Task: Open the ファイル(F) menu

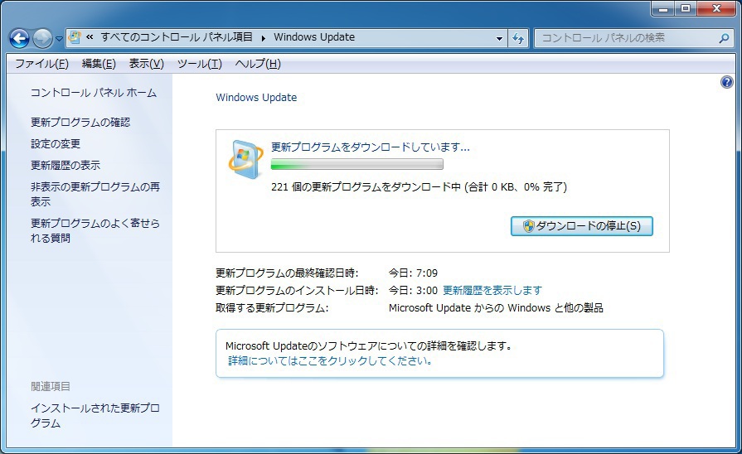Action: tap(41, 63)
